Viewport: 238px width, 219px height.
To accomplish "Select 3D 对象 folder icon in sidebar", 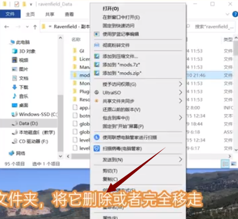I will [15, 51].
